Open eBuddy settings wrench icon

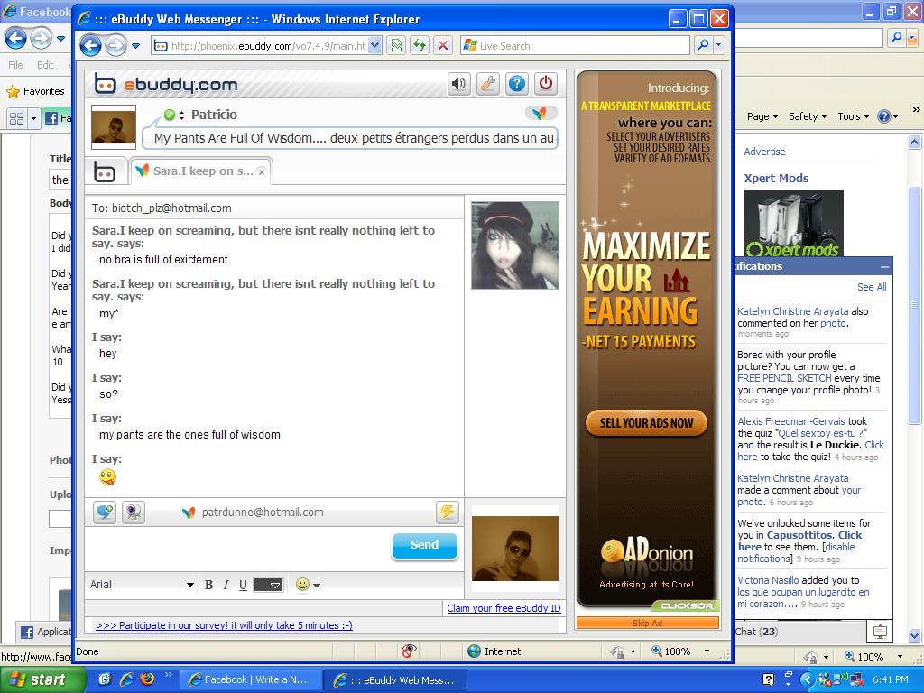coord(488,84)
